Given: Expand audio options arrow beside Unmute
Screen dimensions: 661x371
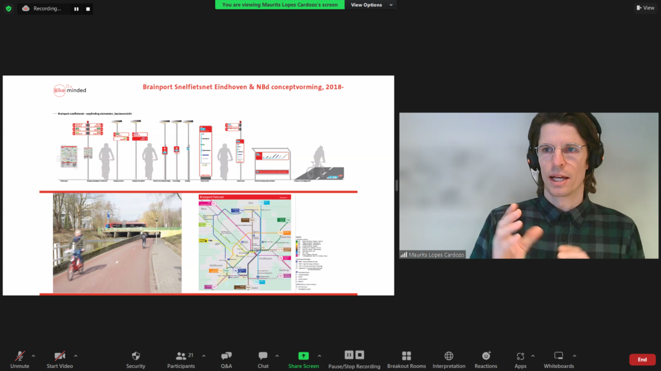Looking at the screenshot, I should [x=34, y=356].
